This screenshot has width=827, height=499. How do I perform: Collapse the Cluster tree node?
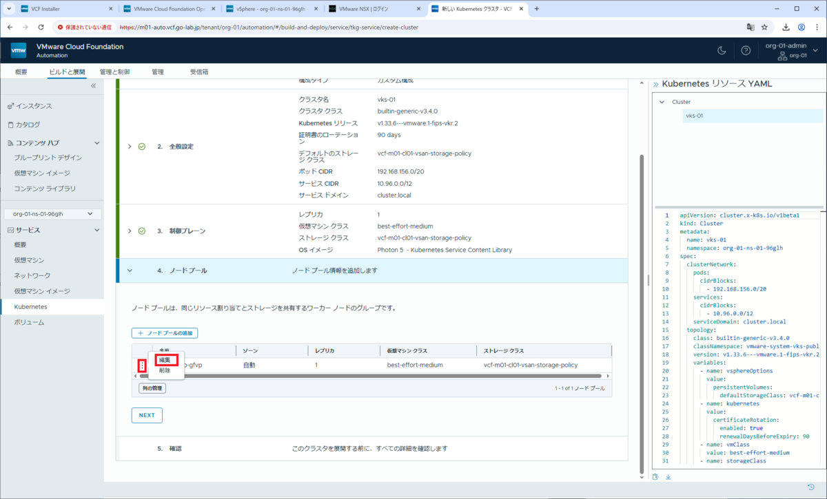click(x=662, y=102)
